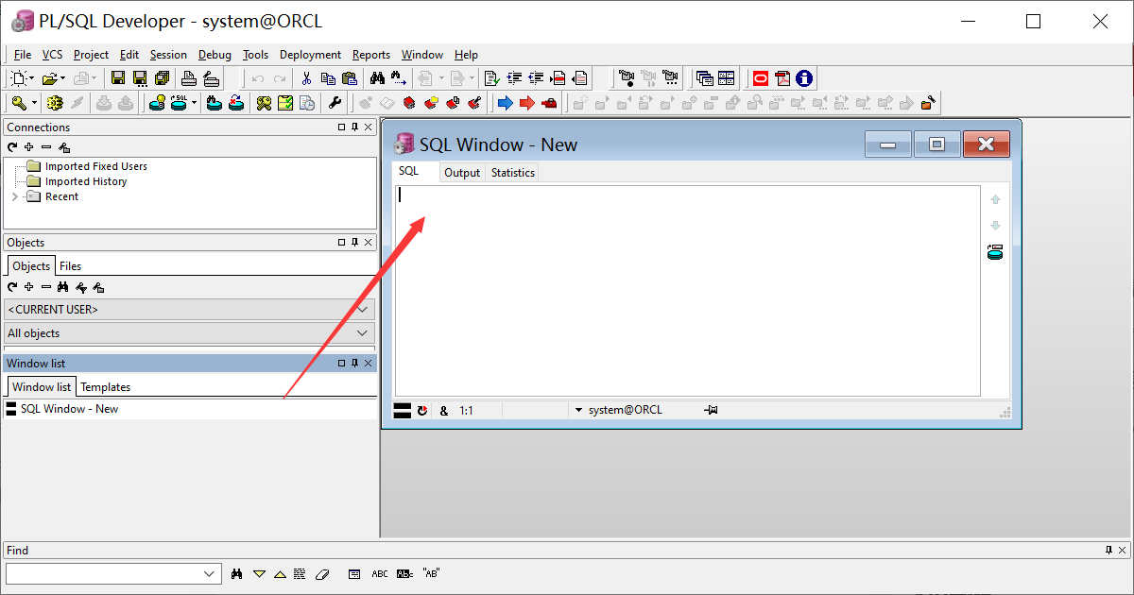Toggle the pin on Objects panel
The width and height of the screenshot is (1134, 595).
pos(355,242)
